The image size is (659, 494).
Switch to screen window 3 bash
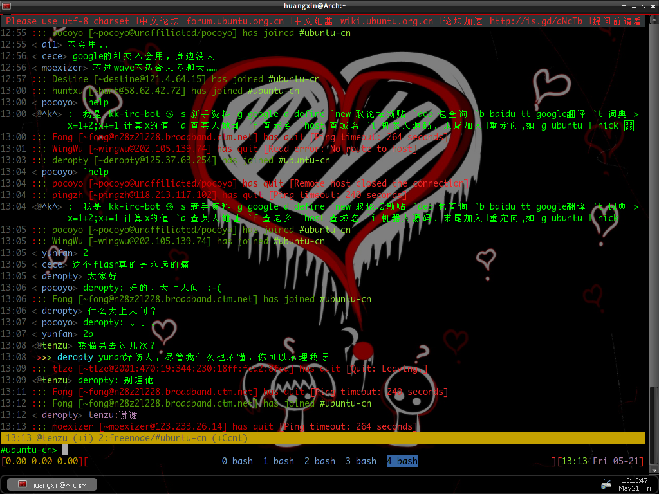[x=360, y=461]
